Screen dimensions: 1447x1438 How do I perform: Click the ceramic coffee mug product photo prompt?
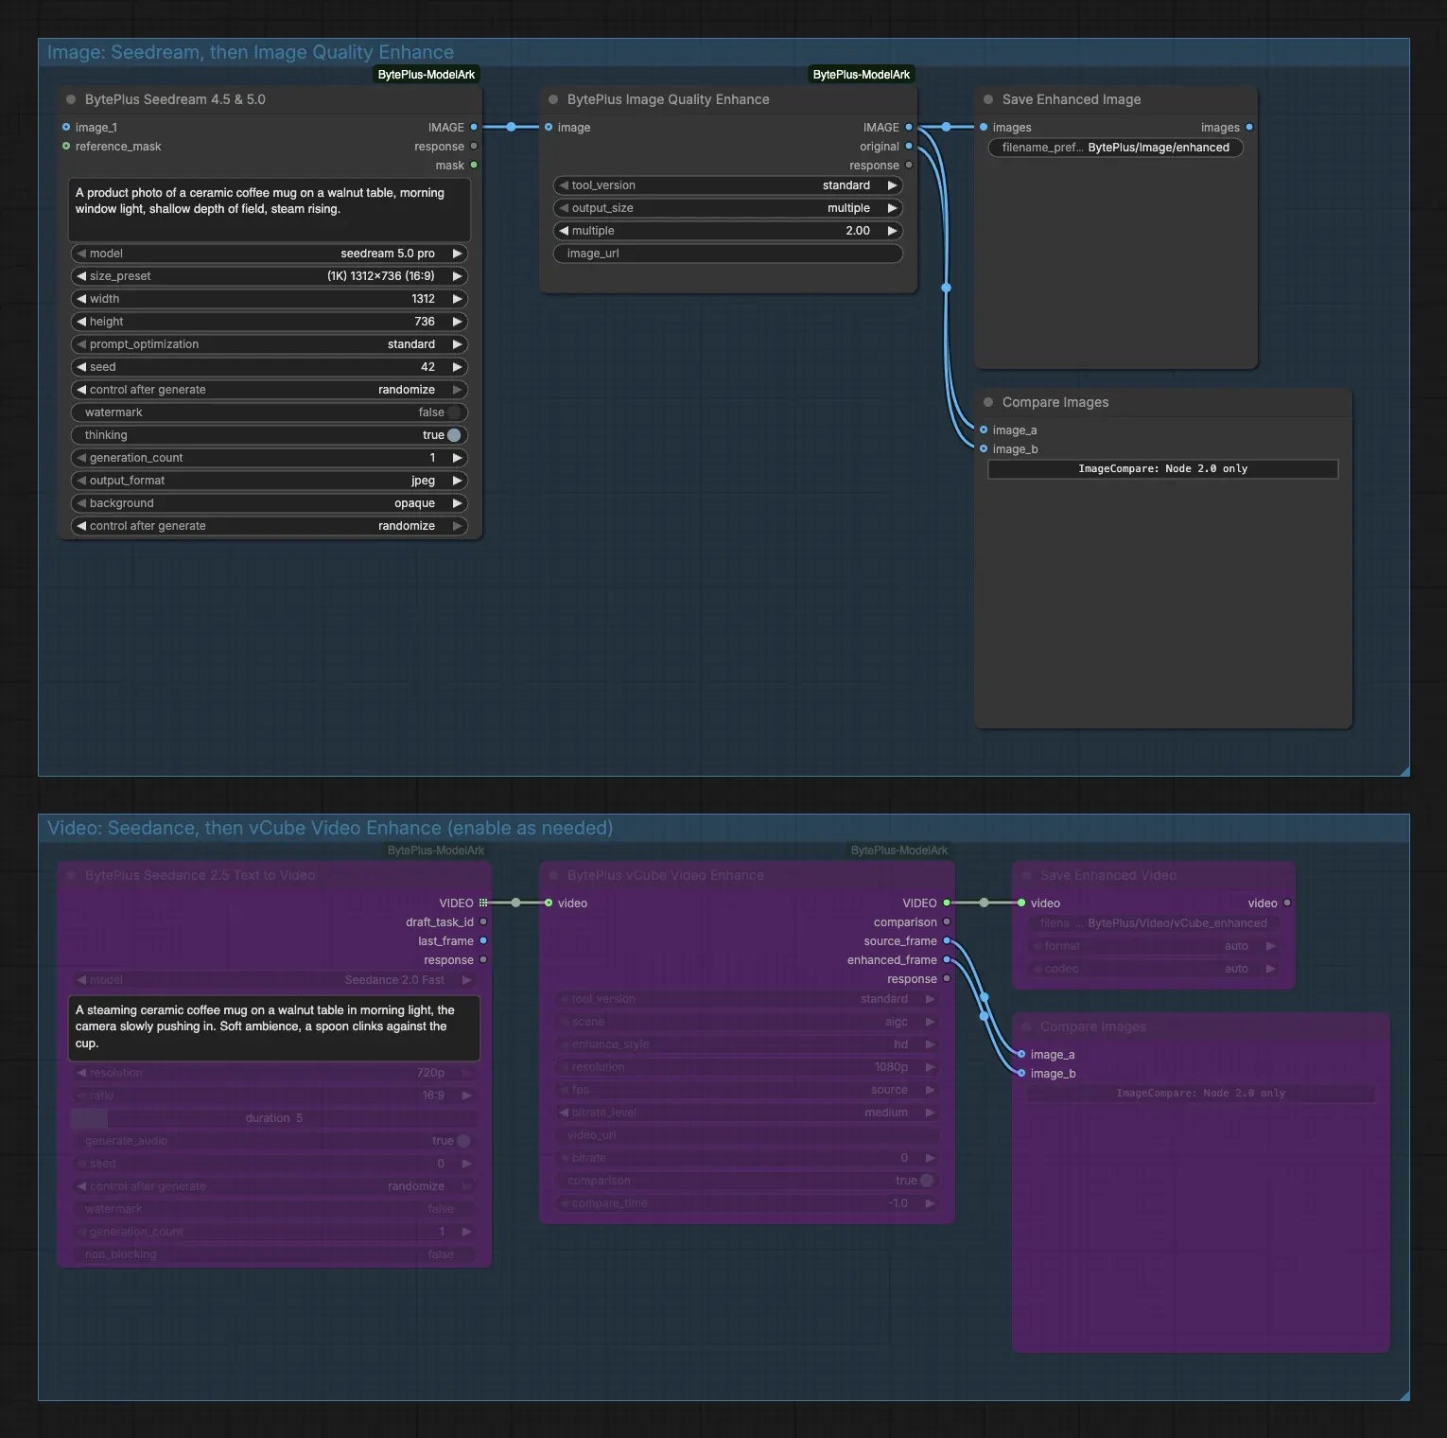[x=270, y=209]
